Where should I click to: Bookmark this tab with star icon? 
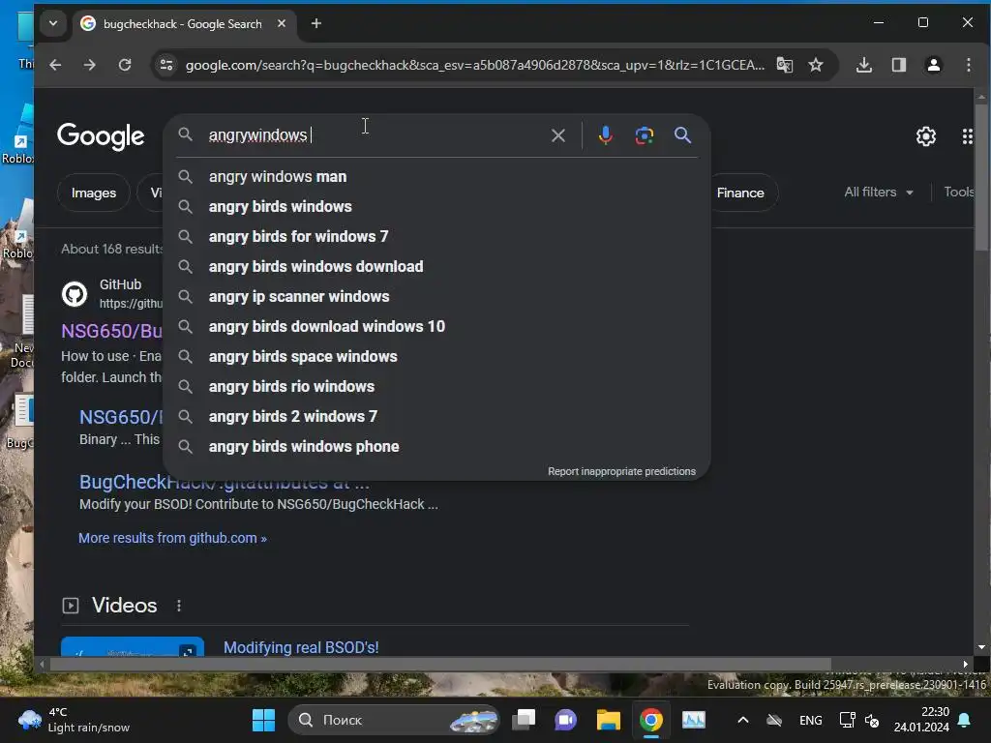[x=816, y=65]
